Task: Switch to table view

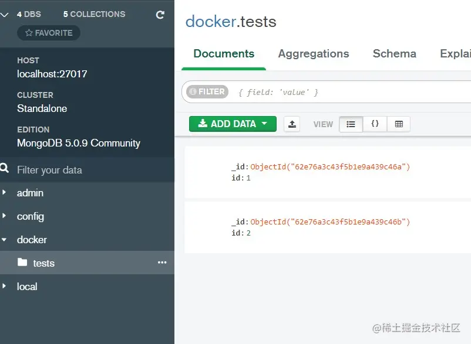Action: pyautogui.click(x=399, y=124)
